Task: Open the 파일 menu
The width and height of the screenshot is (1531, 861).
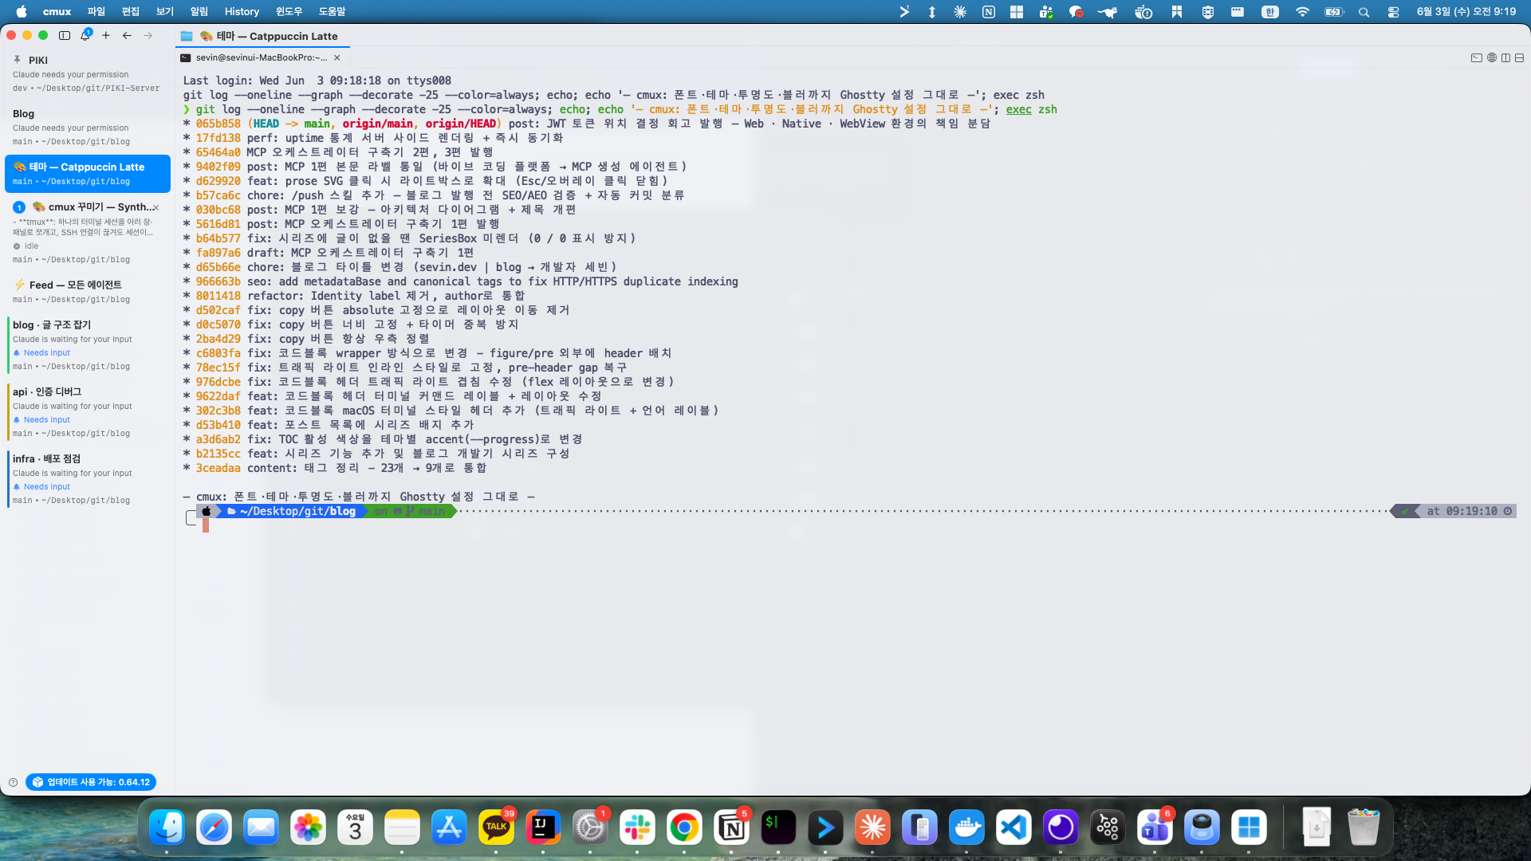Action: [x=96, y=11]
